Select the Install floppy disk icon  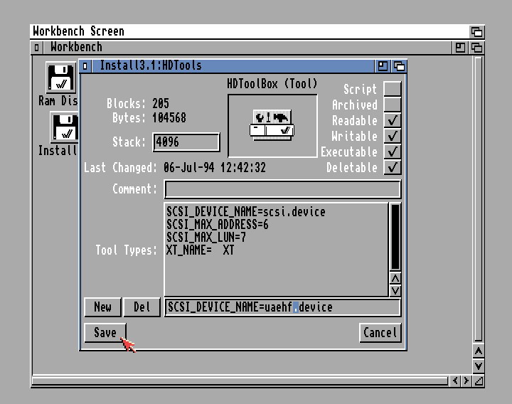[x=64, y=128]
